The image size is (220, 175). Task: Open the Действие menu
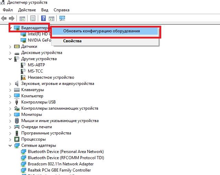click(x=27, y=10)
